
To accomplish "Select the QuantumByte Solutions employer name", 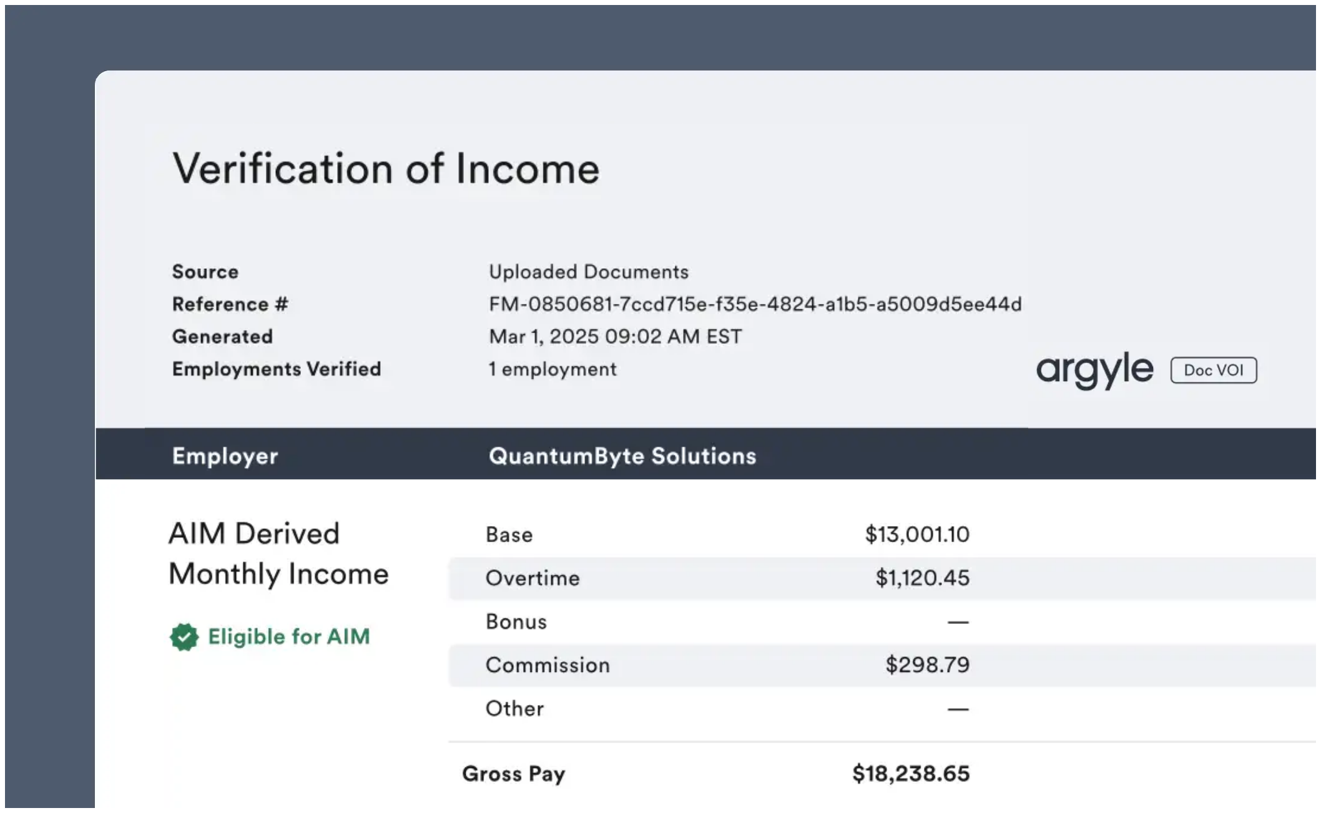I will tap(622, 456).
